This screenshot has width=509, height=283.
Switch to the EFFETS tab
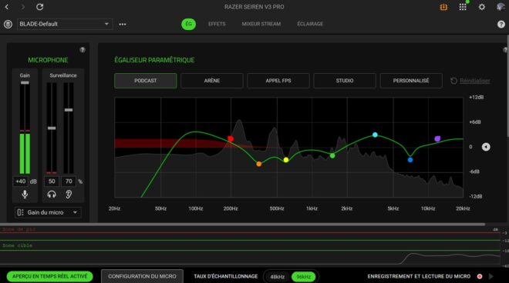pos(217,24)
